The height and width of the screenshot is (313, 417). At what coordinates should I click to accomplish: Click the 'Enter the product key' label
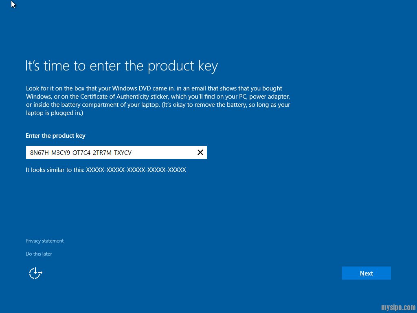[55, 136]
